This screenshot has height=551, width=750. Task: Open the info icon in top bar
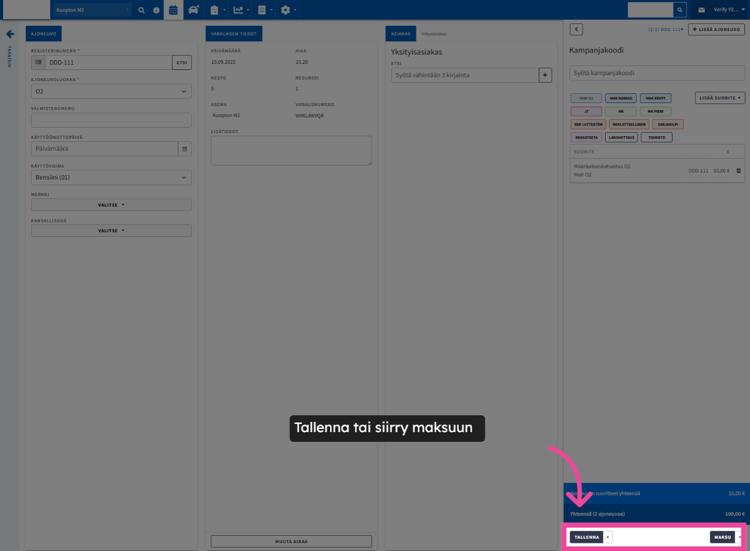pyautogui.click(x=156, y=10)
